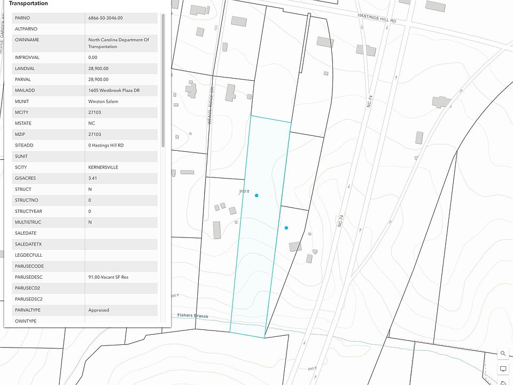Screen dimensions: 513x385
Task: Click the 910 ft contour elevation label
Action: point(244,191)
